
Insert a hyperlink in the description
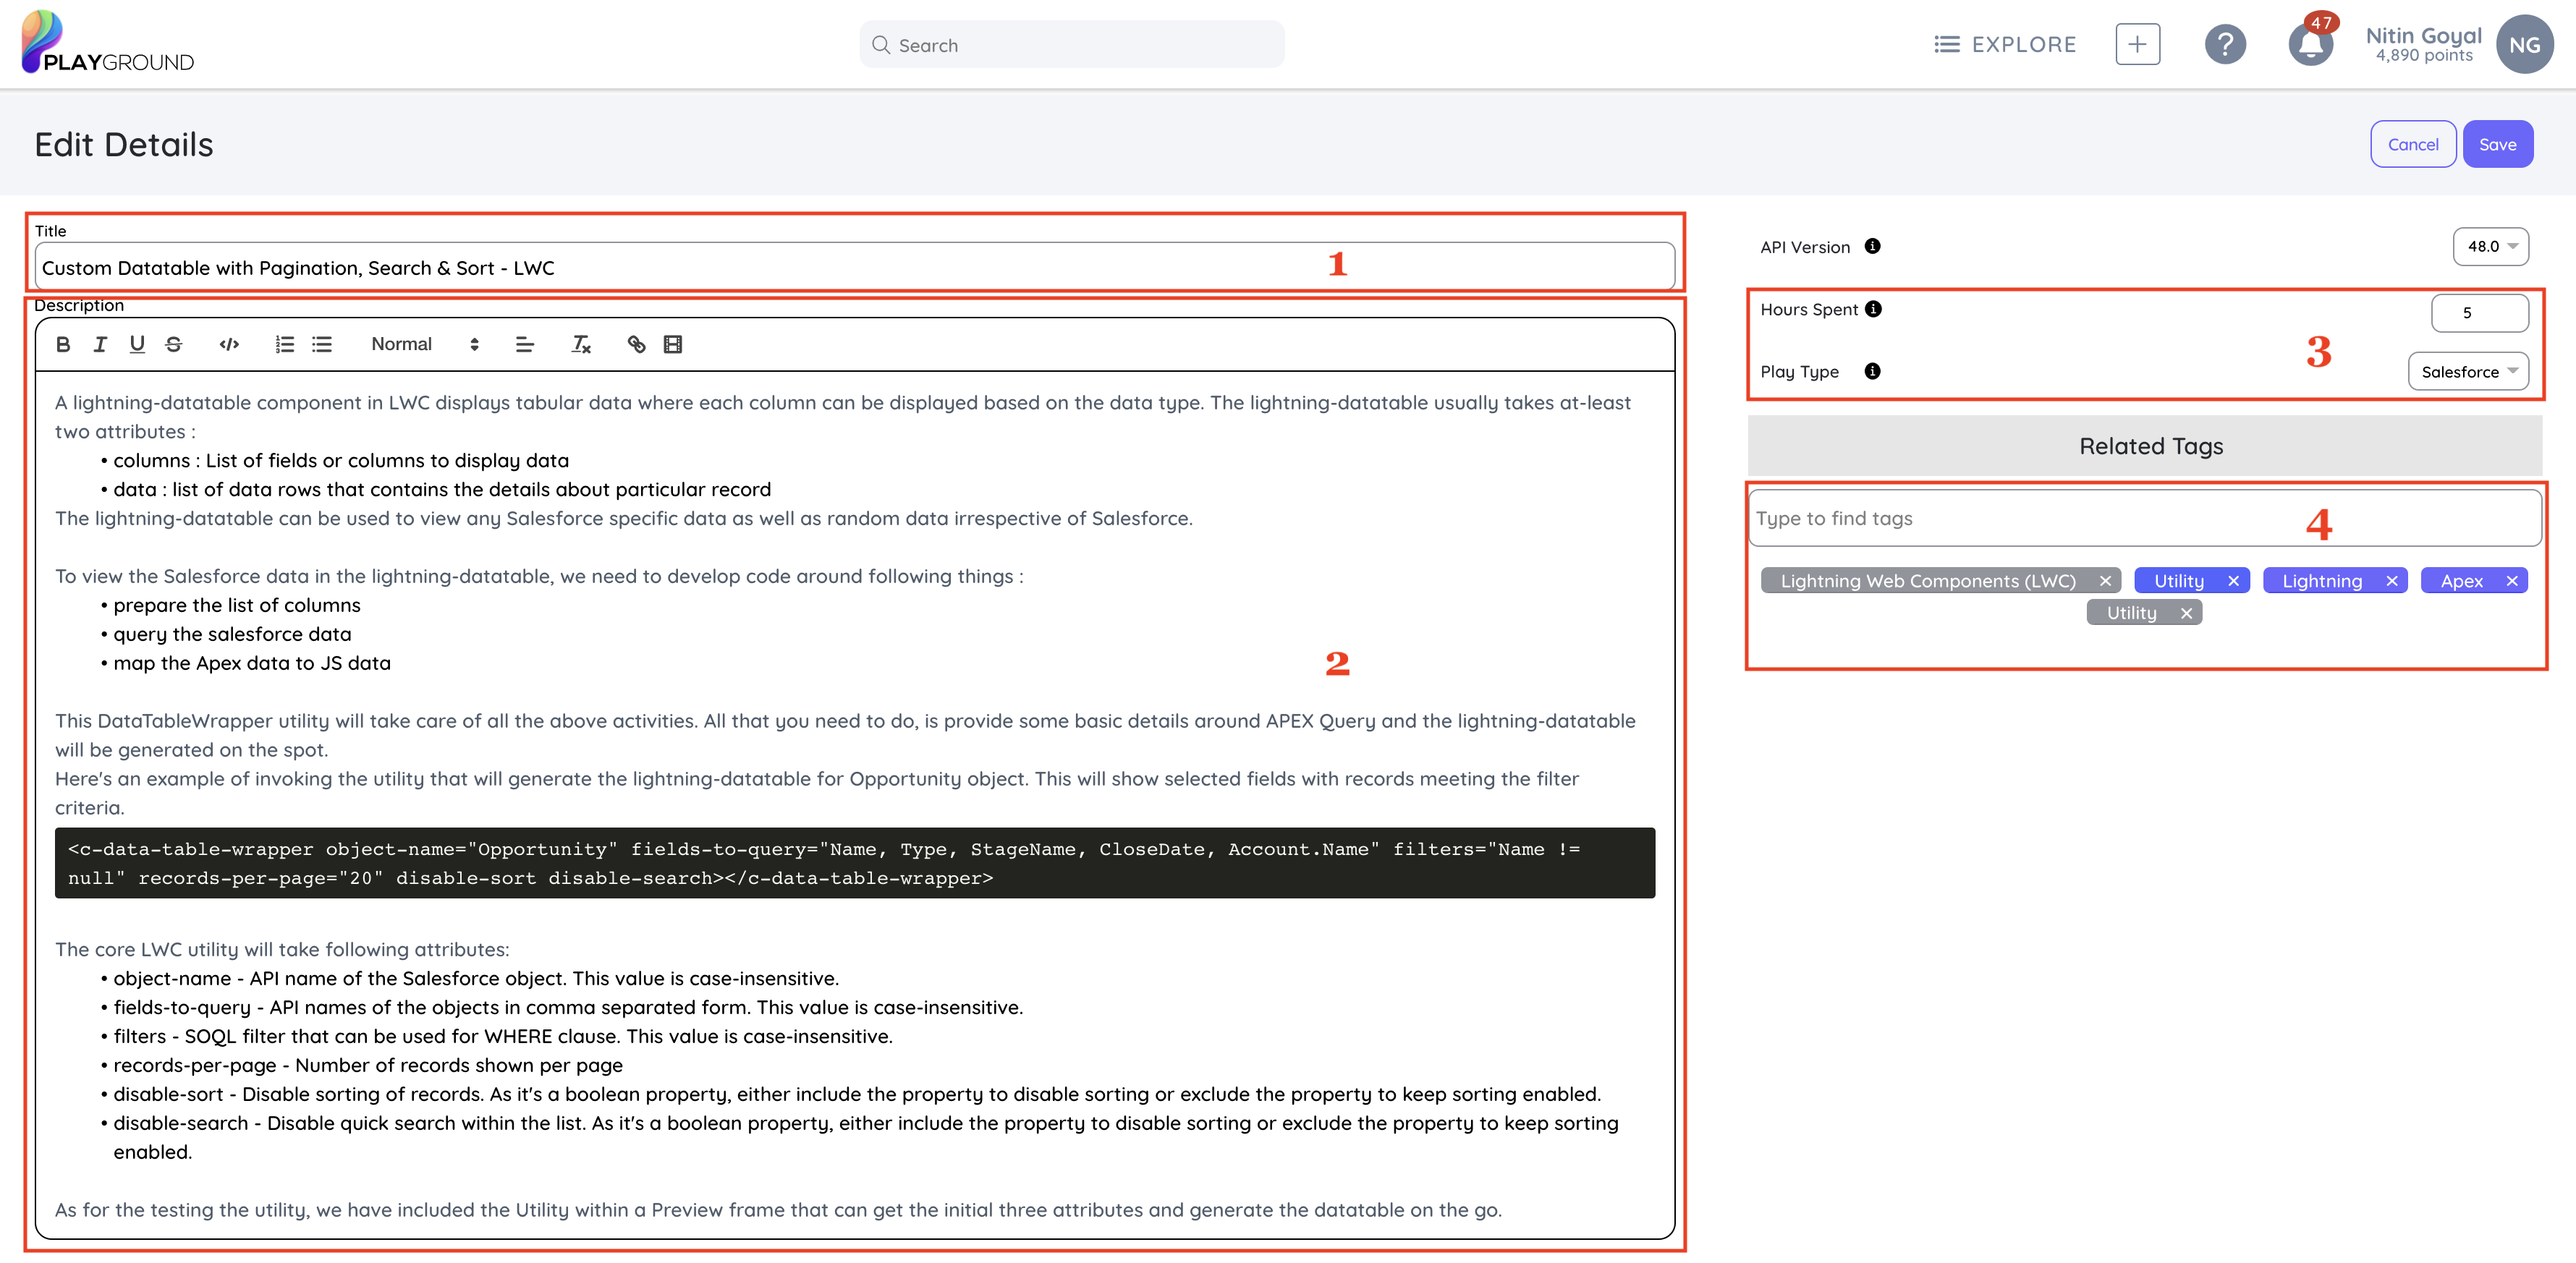coord(636,345)
